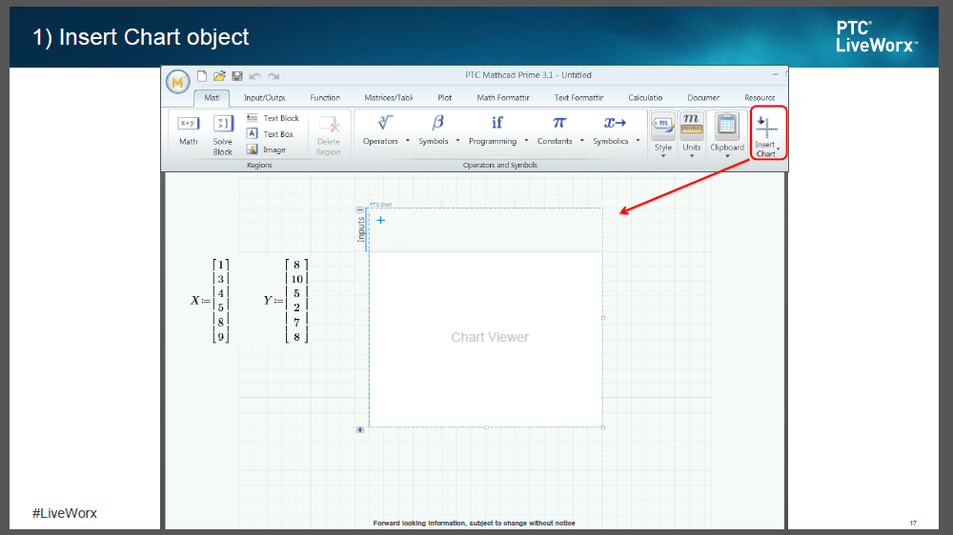Open the Programming operators palette
Viewport: 953px width, 535px height.
(x=493, y=130)
